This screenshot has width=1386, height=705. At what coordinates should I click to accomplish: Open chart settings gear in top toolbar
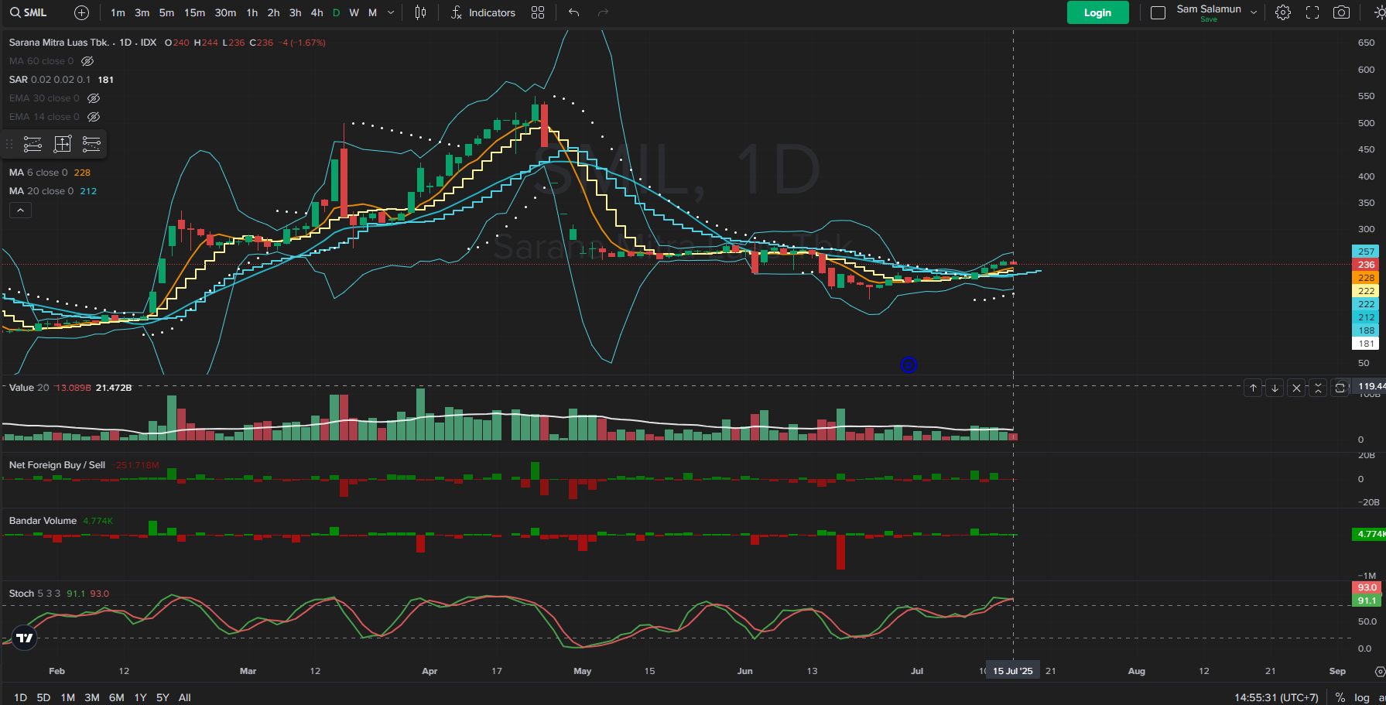click(x=1283, y=12)
